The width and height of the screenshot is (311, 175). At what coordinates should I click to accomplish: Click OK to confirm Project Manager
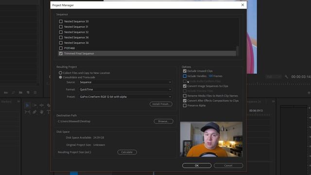pos(197,165)
